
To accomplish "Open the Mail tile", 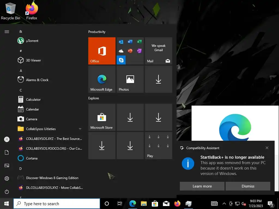I will 159,51.
